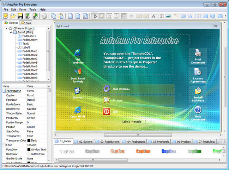Click the Install Software folder icon

198,91
